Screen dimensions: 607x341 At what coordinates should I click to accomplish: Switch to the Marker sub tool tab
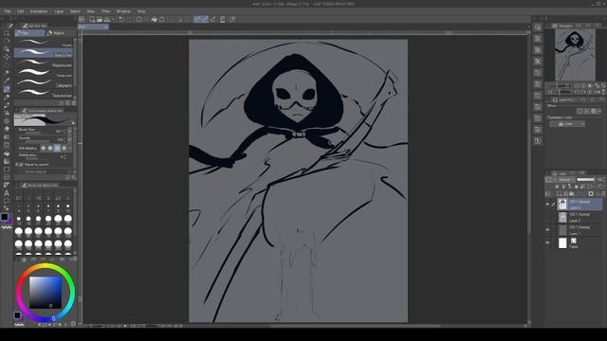(x=60, y=33)
